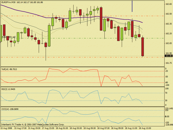Click the -80 level label in %R panel
Screen dimensions: 173x130
167,83
